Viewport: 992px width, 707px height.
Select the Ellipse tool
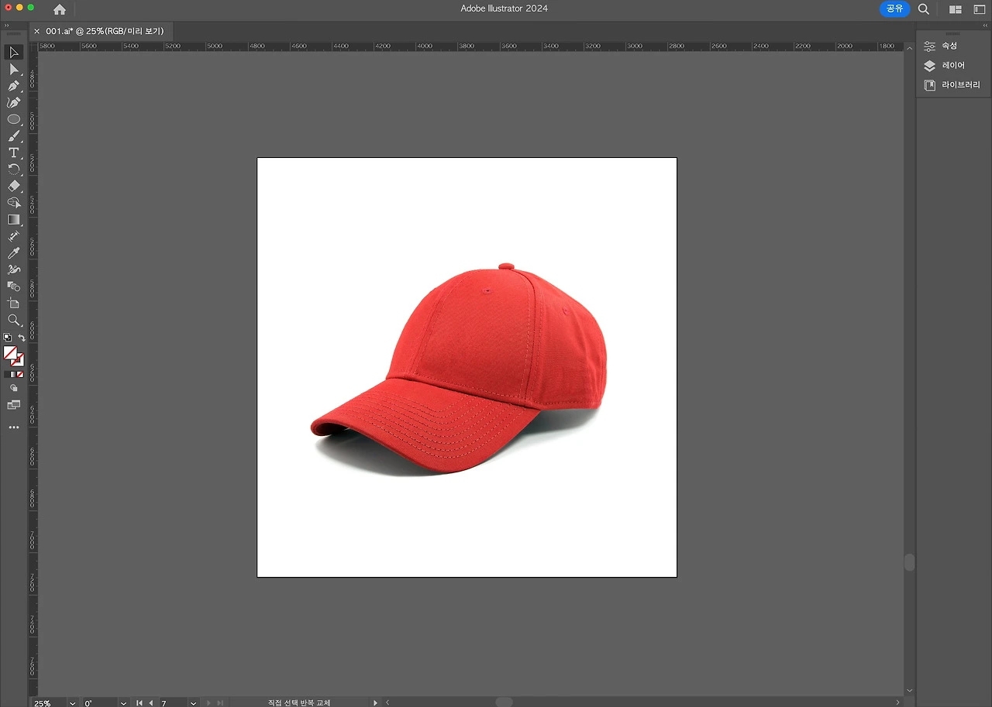[14, 119]
